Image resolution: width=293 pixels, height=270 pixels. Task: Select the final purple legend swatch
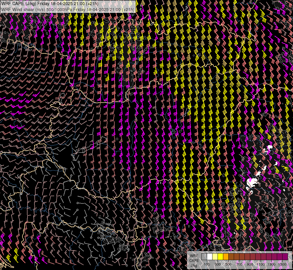[x=285, y=256]
